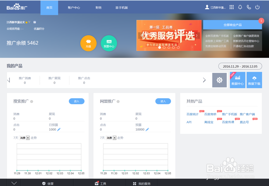Expand account dropdown beside 江西新华潘志文
This screenshot has height=186, width=269.
(29, 22)
